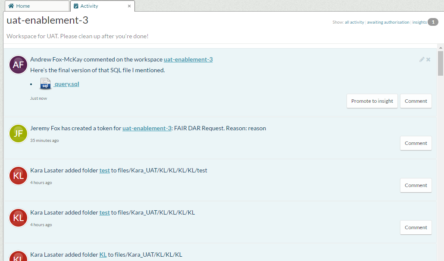Viewport: 444px width, 261px height.
Task: Open the uat-enablement-3 workspace link
Action: 188,59
